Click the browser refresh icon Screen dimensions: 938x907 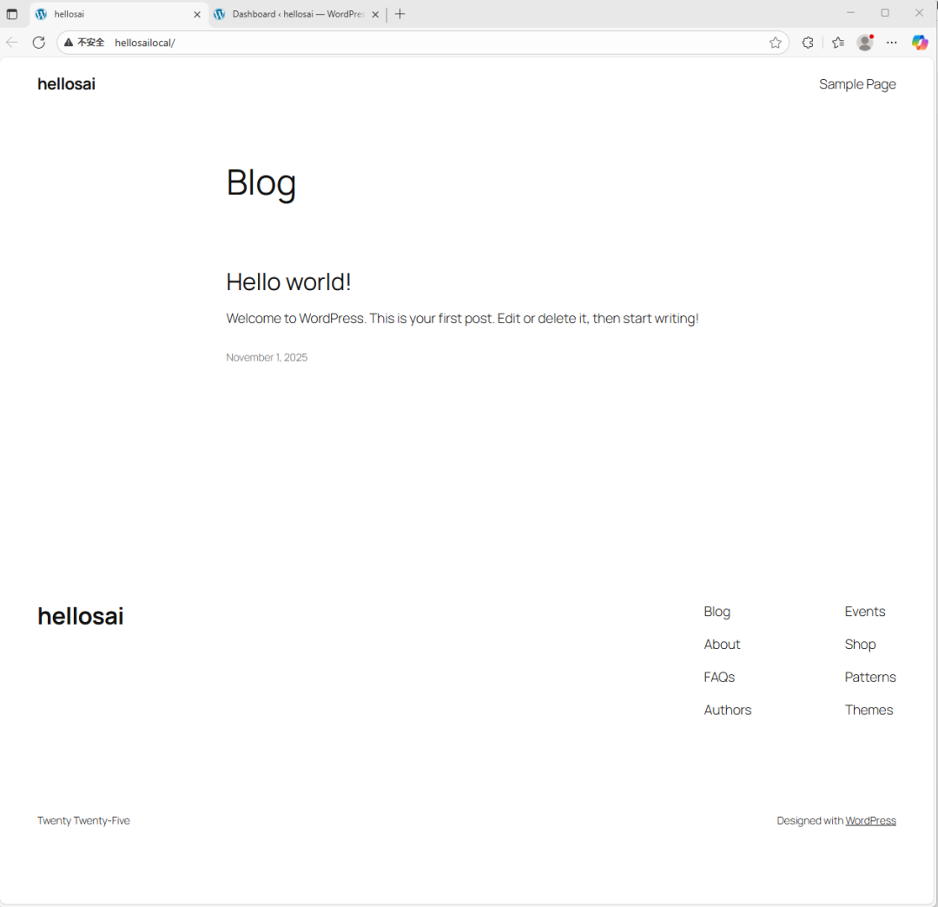pyautogui.click(x=38, y=43)
